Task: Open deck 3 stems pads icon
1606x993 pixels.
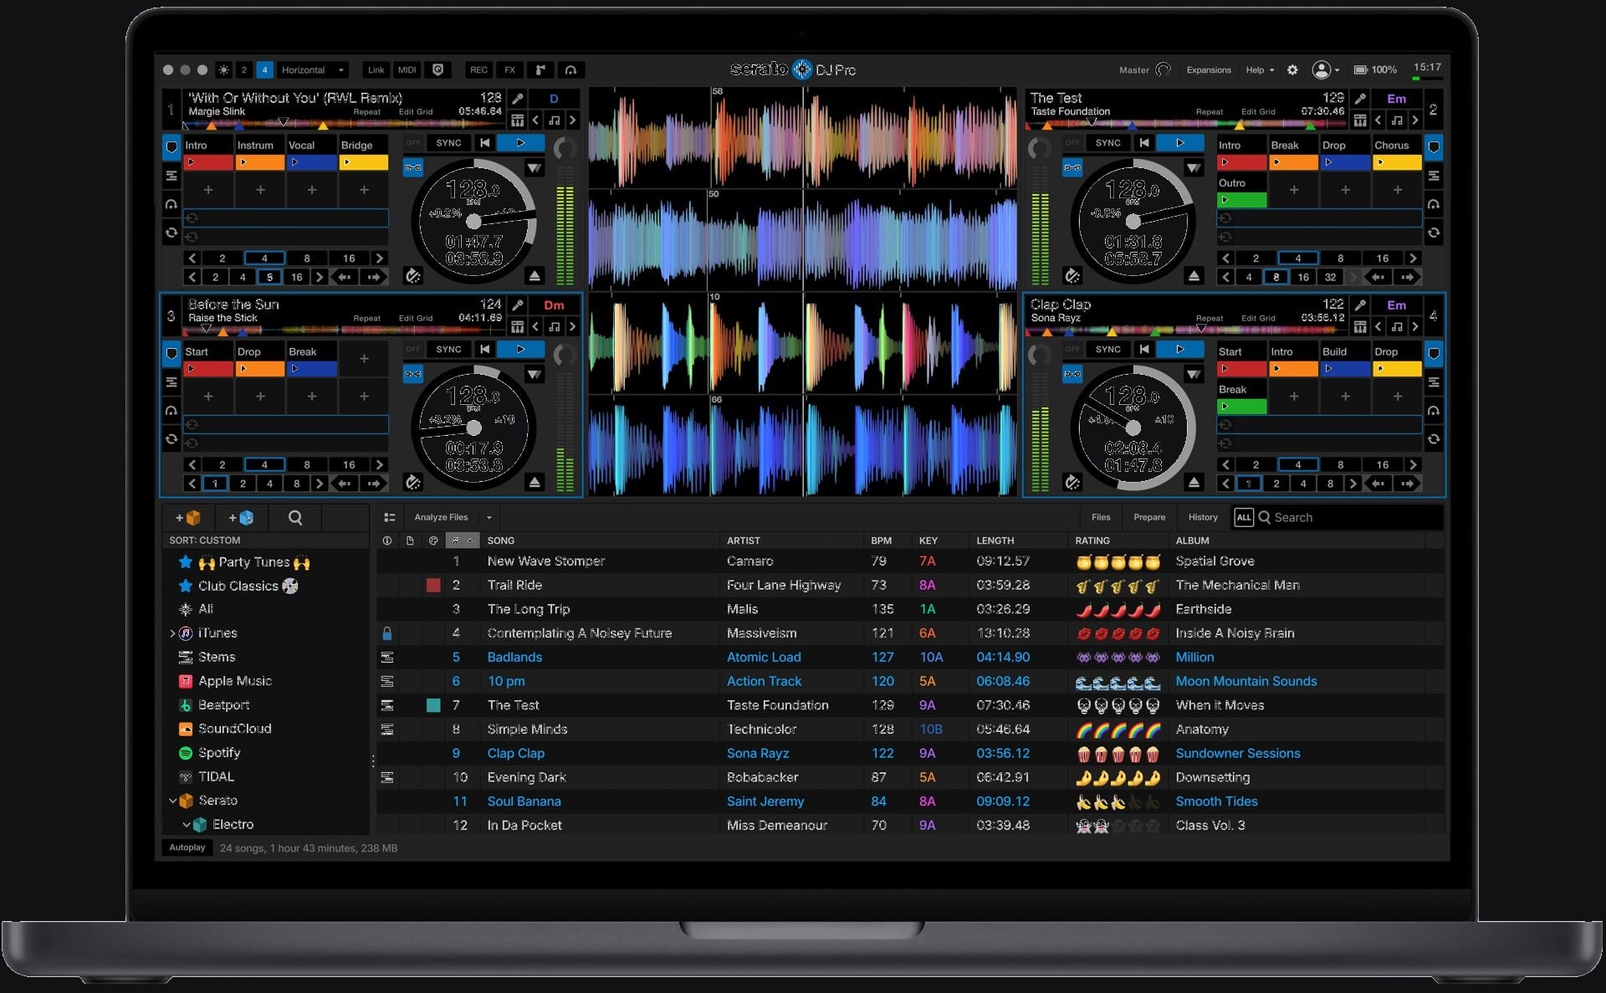Action: (x=518, y=327)
